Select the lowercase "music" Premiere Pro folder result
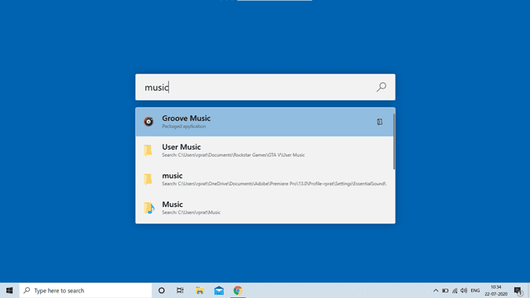Image resolution: width=530 pixels, height=298 pixels. point(265,180)
